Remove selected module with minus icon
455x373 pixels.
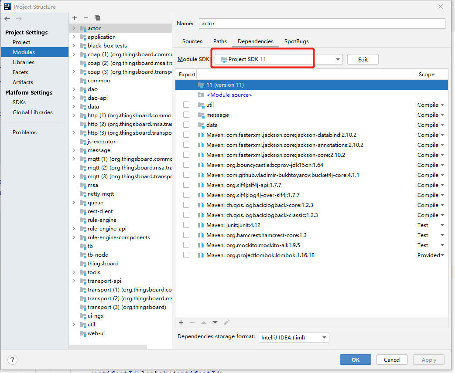tap(86, 18)
